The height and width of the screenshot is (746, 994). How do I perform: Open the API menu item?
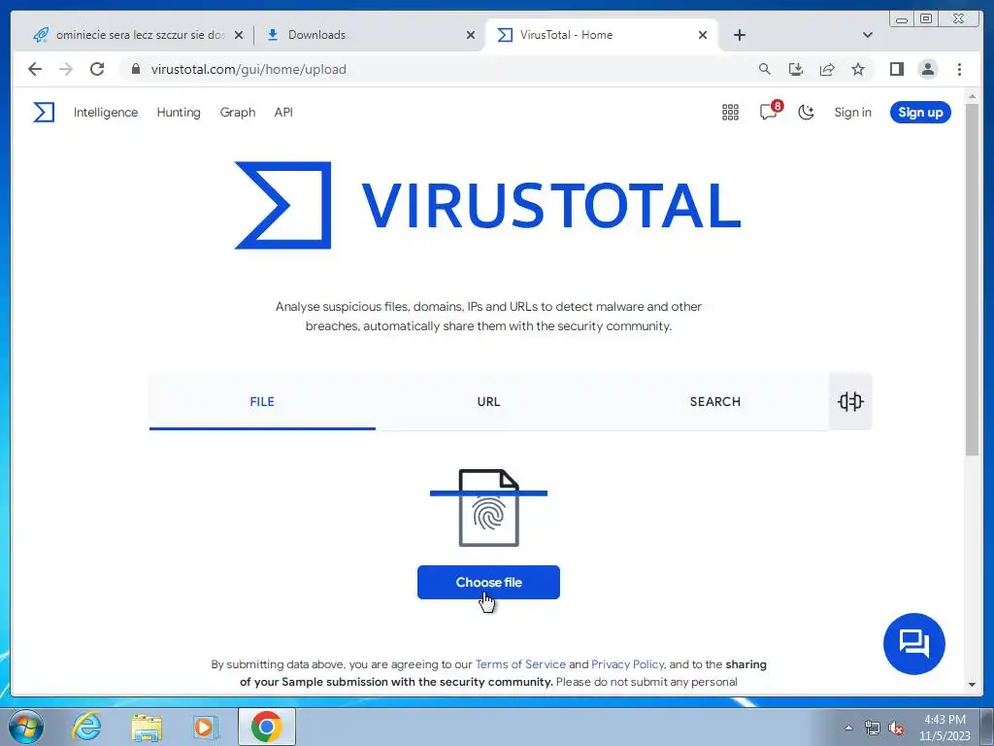click(x=283, y=113)
